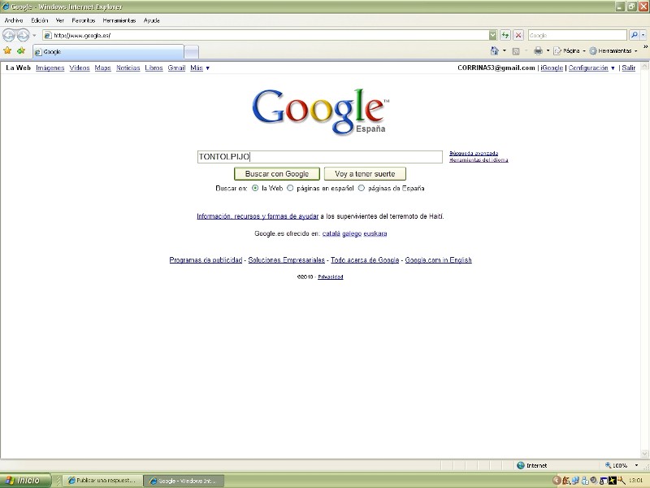Select the Google browser tab
The image size is (650, 488).
tap(108, 52)
